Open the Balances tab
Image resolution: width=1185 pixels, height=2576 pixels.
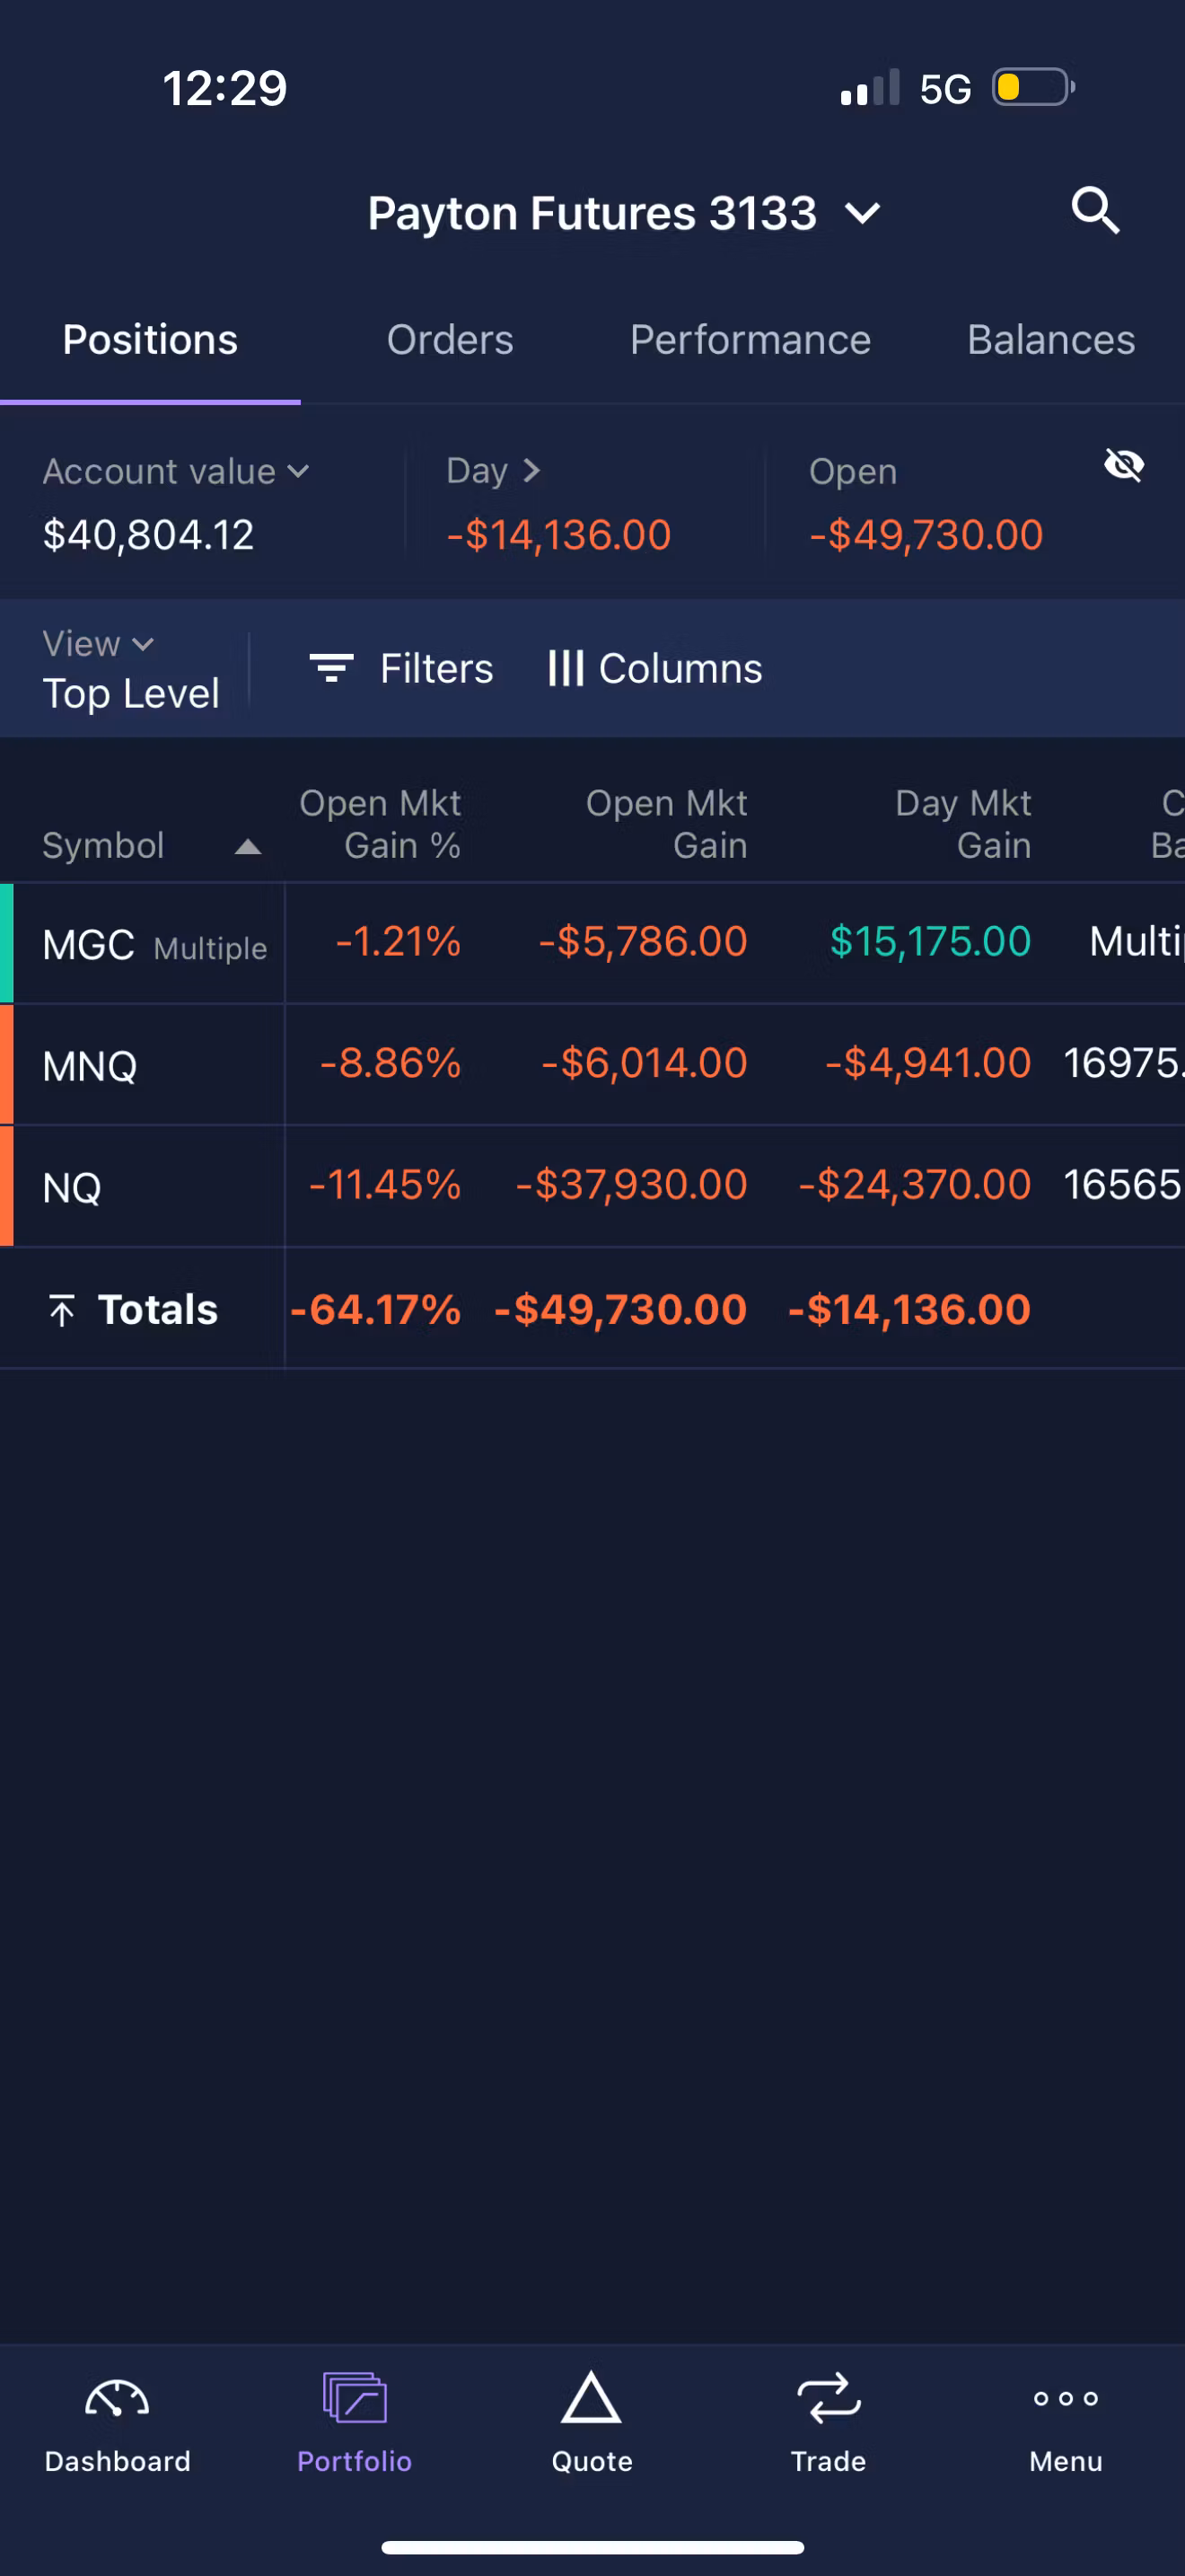[x=1051, y=340]
